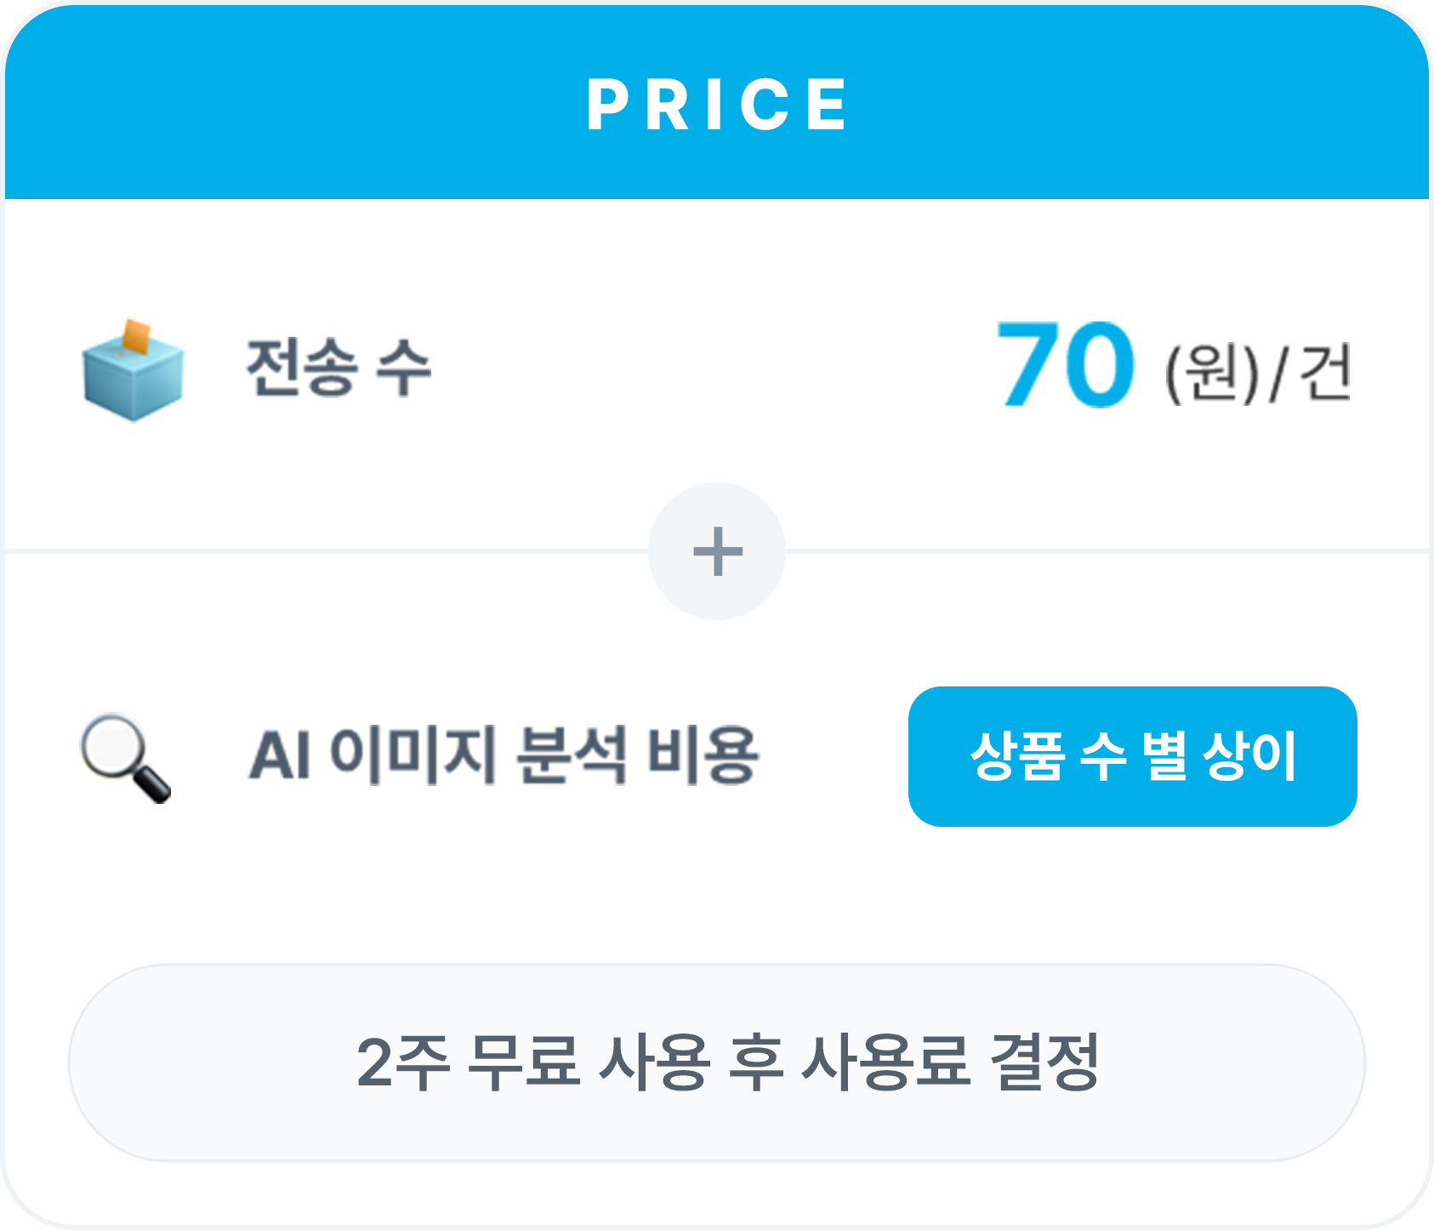
Task: Click the magnifying glass black handle
Action: point(151,783)
